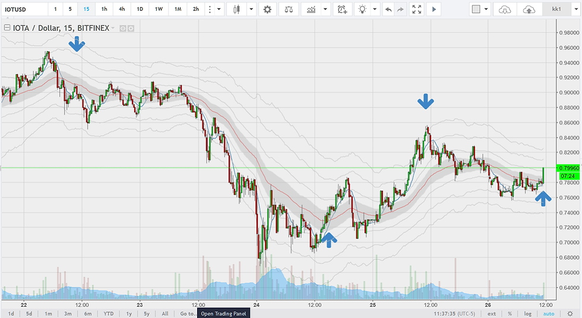Screen dimensions: 582x318
Task: Set date range to 3m
Action: [x=68, y=313]
